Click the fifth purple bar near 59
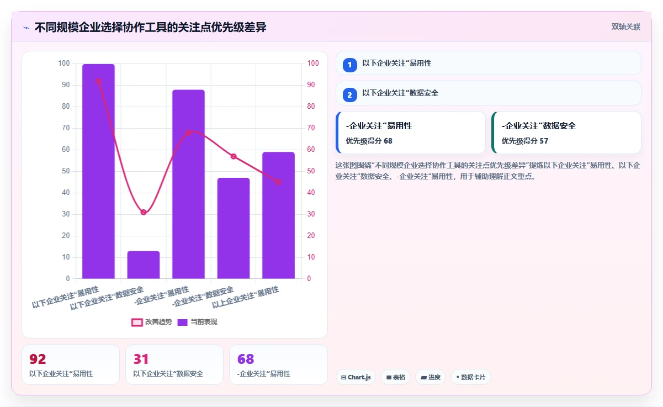 [x=278, y=215]
